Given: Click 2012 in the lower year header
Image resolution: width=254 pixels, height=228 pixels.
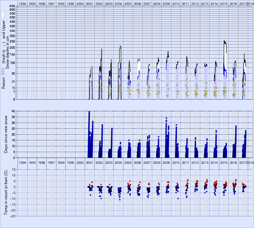Looking at the screenshot, I should click(195, 162).
